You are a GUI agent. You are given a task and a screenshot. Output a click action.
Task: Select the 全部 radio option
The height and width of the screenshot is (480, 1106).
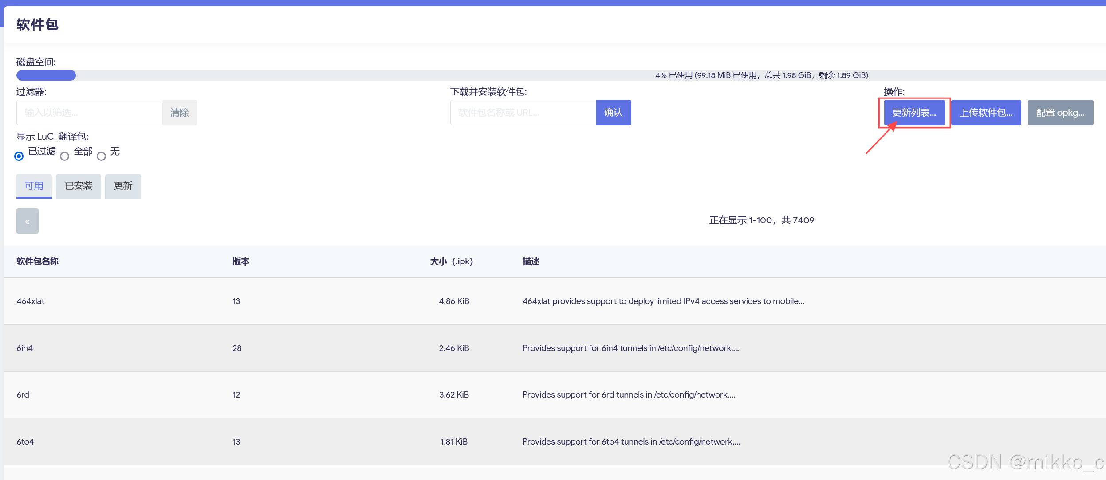[65, 156]
